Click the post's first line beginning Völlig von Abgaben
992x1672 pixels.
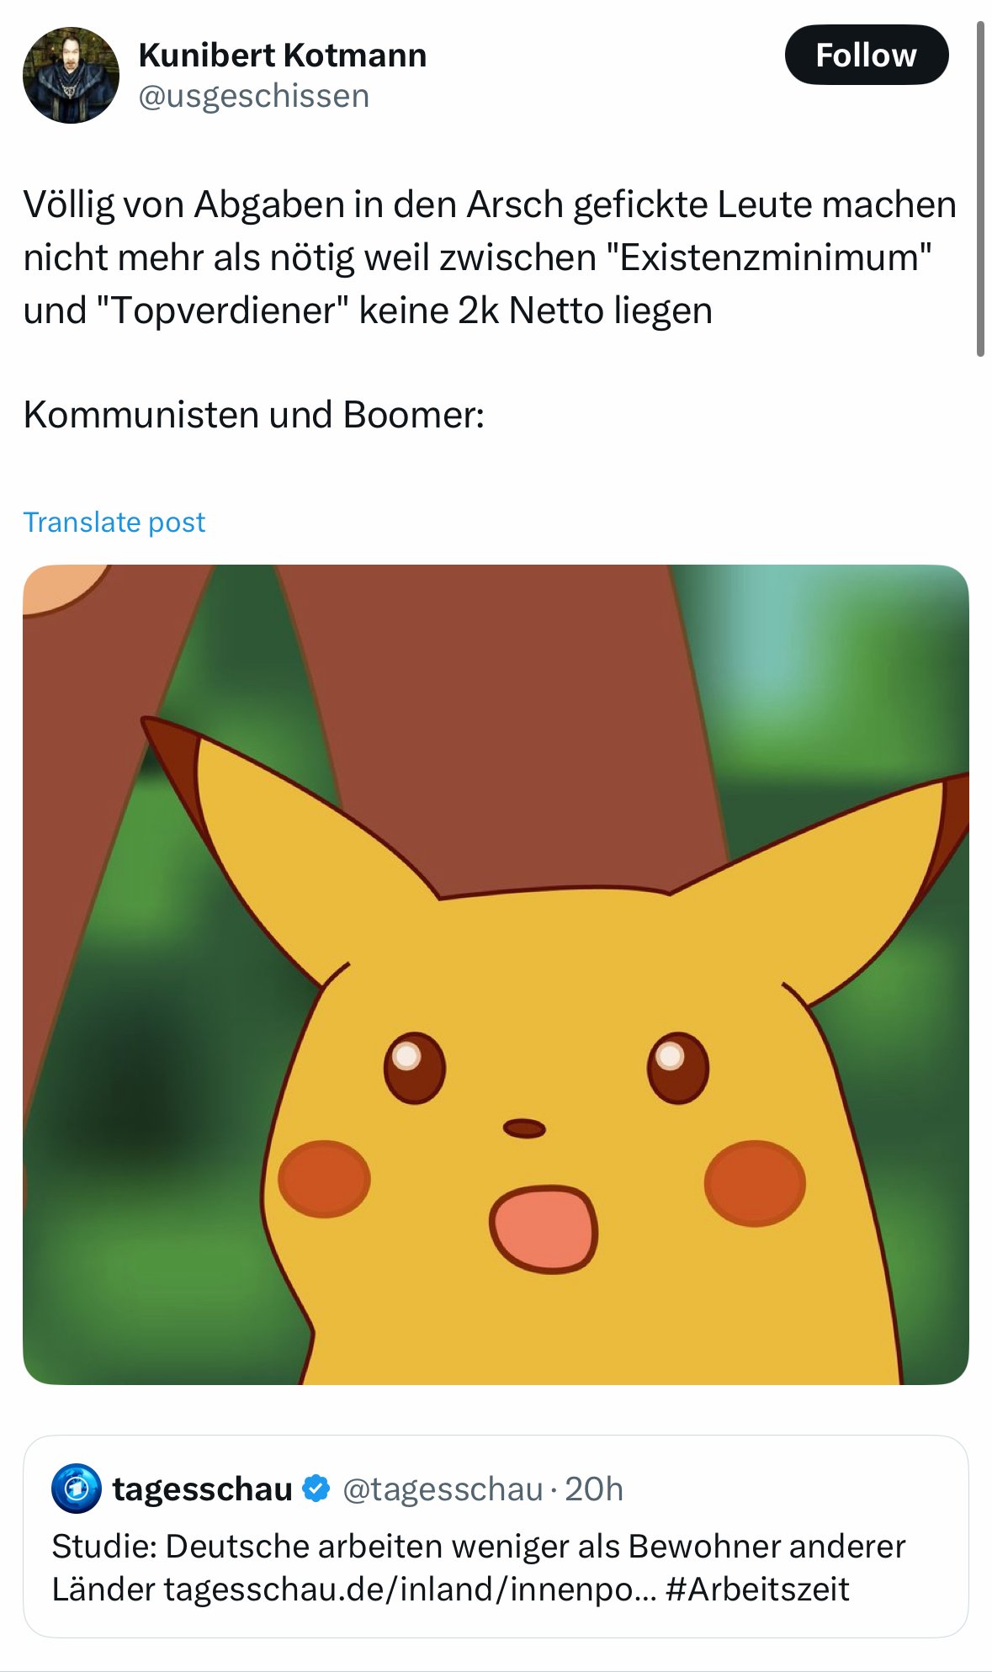490,204
